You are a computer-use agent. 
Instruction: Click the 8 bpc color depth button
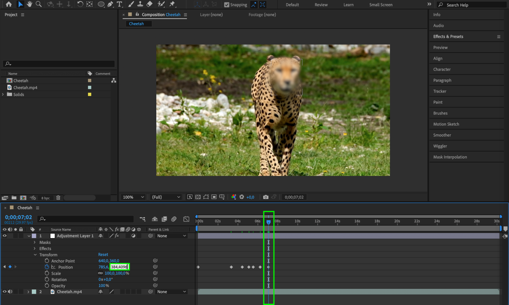(x=45, y=198)
